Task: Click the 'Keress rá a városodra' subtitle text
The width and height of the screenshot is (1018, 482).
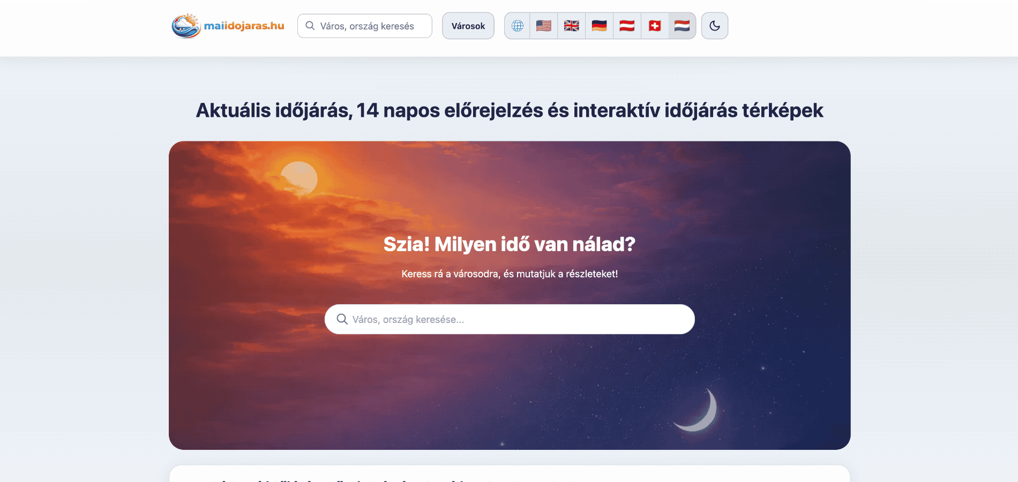Action: (510, 274)
